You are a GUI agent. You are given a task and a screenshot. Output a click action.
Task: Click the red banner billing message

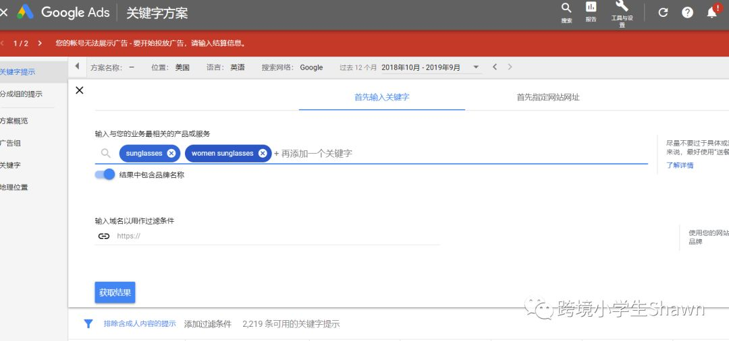(151, 43)
